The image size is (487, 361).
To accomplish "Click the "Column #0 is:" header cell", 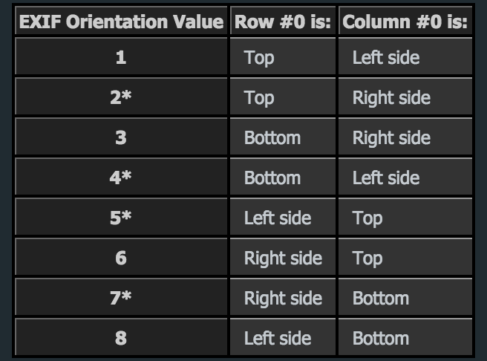I will 405,22.
